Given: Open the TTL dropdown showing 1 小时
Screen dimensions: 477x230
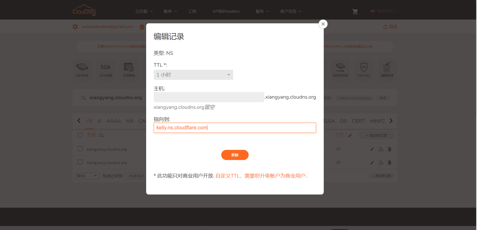Looking at the screenshot, I should (193, 75).
